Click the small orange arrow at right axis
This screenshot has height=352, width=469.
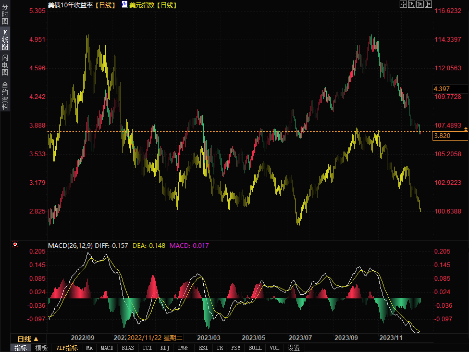(x=466, y=129)
